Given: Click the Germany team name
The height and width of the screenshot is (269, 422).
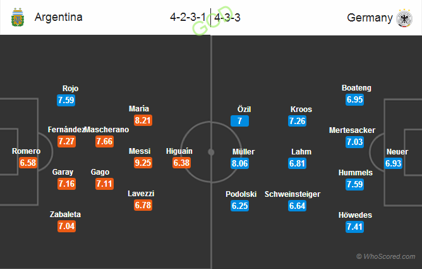Looking at the screenshot, I should click(370, 18).
